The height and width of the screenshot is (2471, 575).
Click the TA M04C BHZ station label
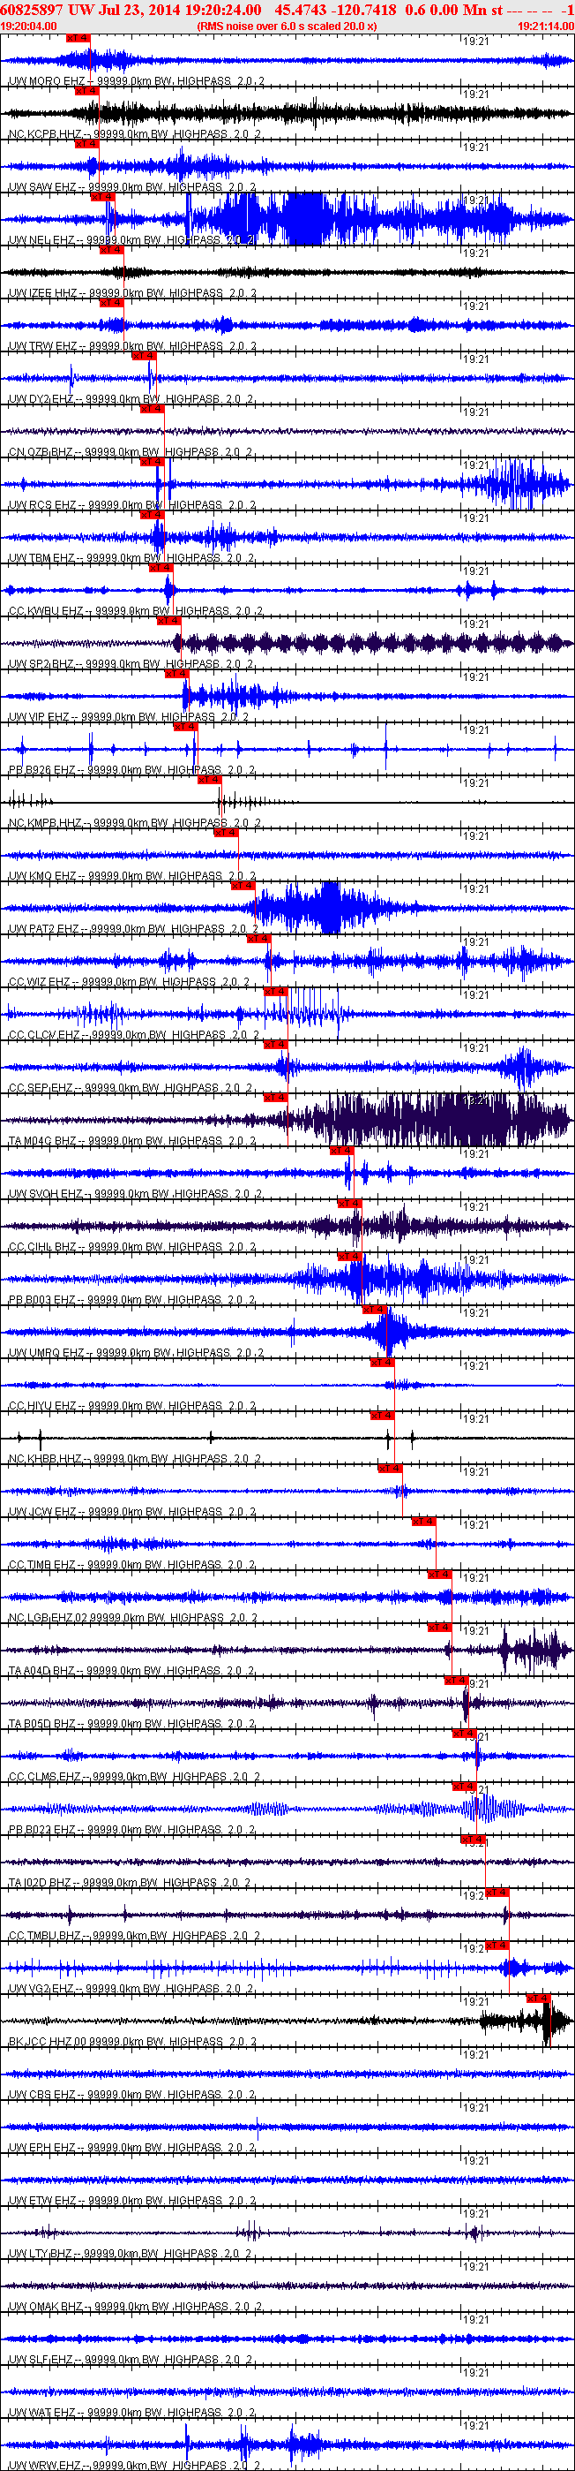tap(132, 1140)
